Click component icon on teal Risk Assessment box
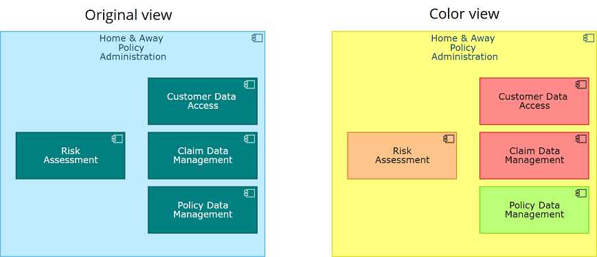 click(x=117, y=139)
